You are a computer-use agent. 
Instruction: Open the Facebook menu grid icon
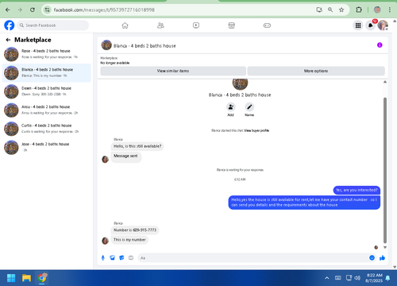tap(358, 25)
